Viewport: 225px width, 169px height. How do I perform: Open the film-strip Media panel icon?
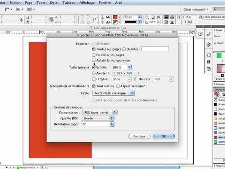pyautogui.click(x=209, y=62)
